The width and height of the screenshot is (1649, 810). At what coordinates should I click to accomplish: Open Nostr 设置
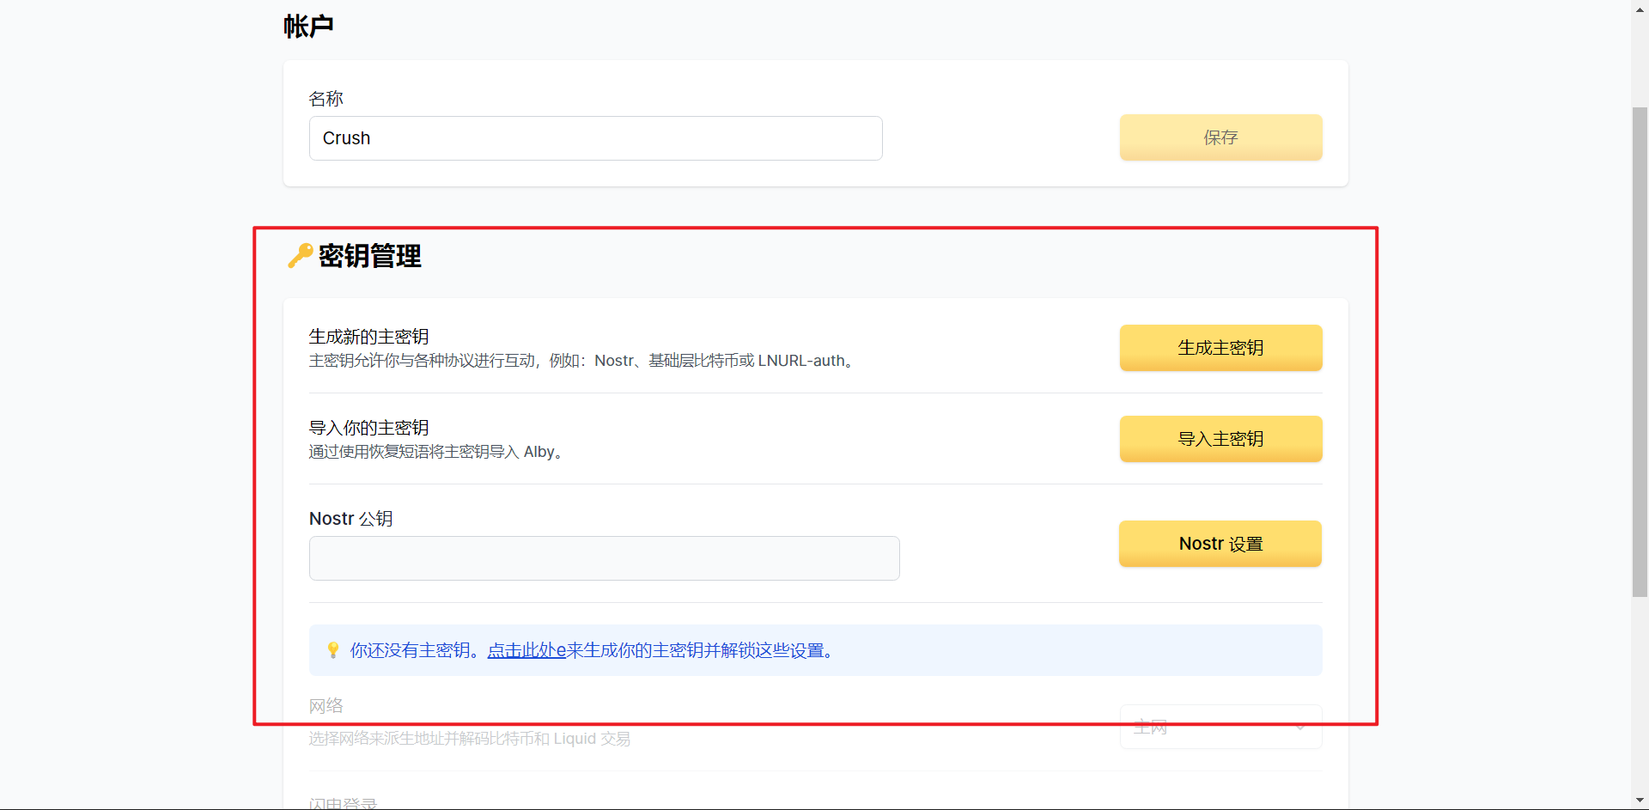pyautogui.click(x=1220, y=544)
